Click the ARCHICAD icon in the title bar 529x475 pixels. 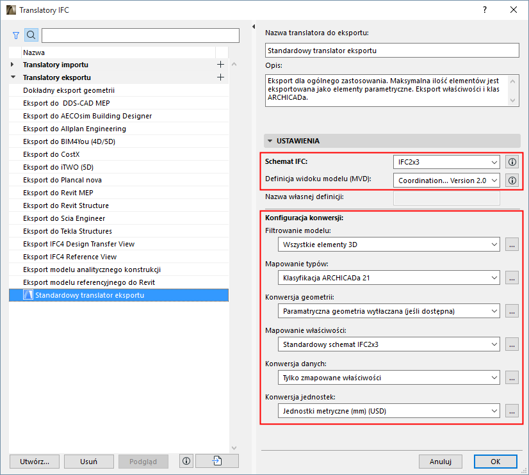tap(11, 10)
